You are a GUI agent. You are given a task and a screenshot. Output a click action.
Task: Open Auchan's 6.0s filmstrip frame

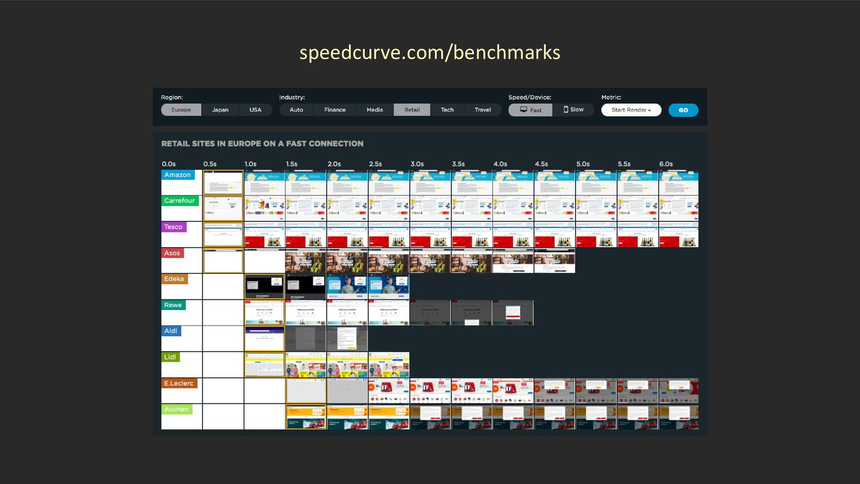click(679, 417)
